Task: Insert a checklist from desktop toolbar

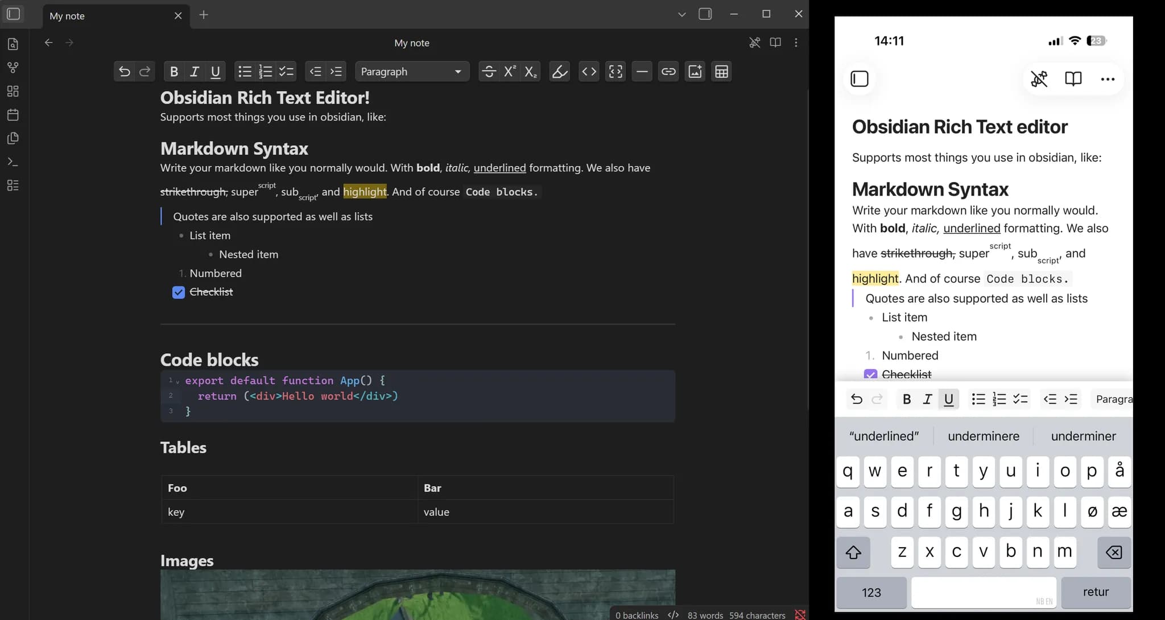Action: (x=286, y=72)
